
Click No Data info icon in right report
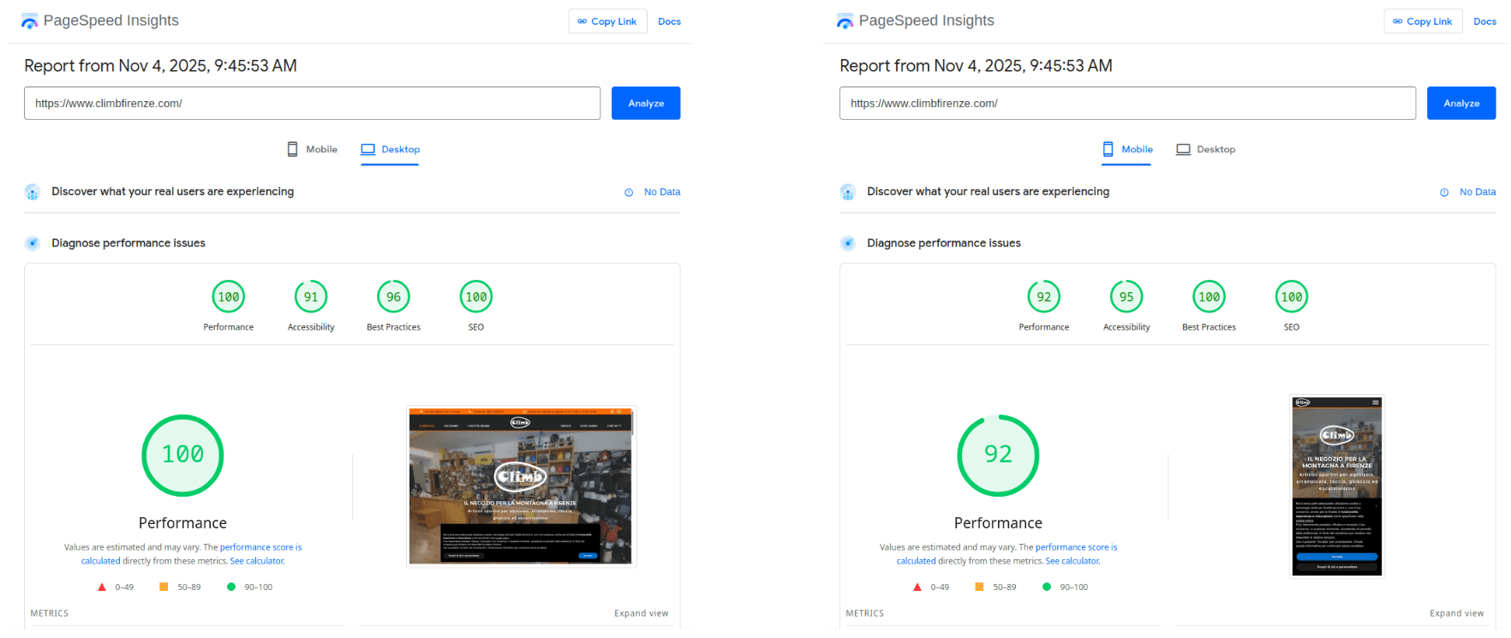(1444, 192)
